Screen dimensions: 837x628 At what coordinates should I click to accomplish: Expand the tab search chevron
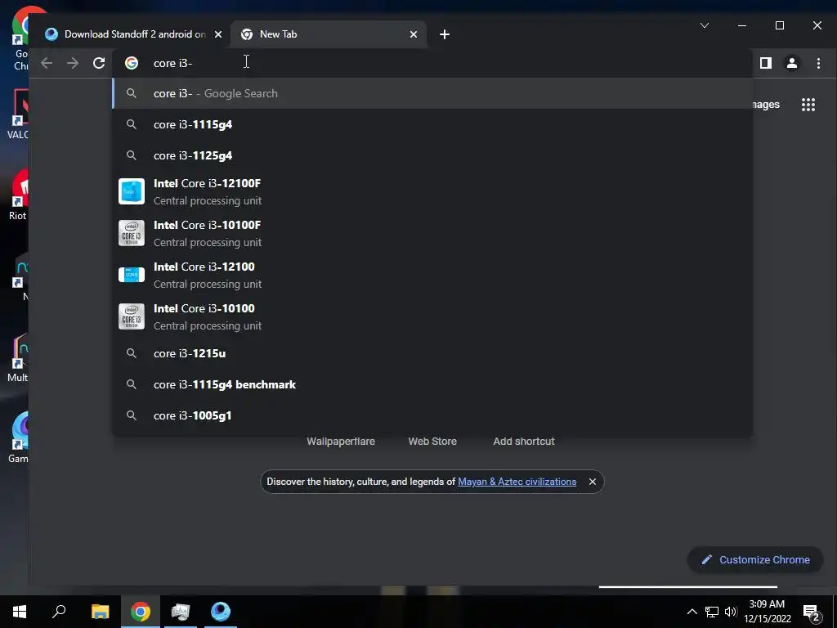point(704,25)
